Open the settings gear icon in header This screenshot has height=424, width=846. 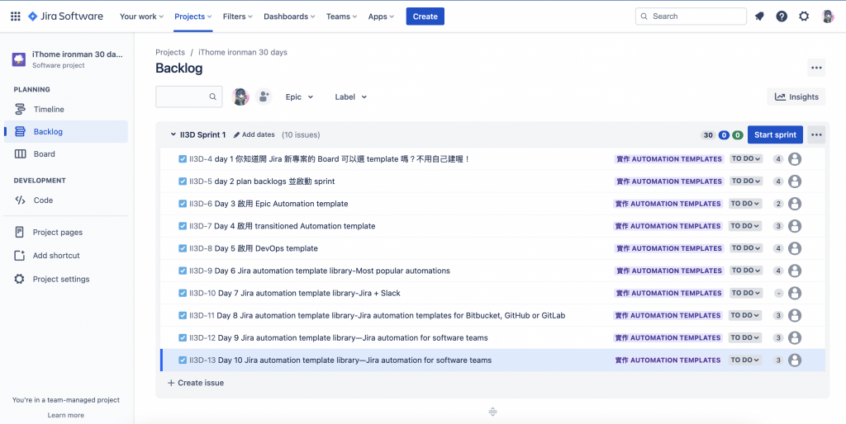(804, 16)
